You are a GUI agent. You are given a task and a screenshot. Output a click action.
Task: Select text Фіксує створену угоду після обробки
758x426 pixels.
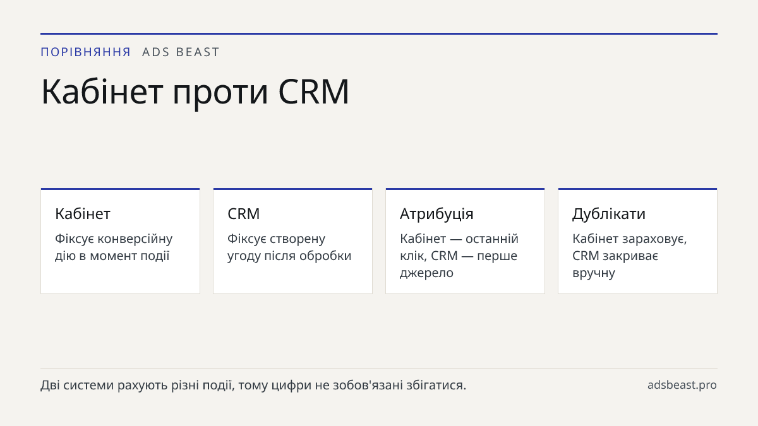(x=289, y=247)
